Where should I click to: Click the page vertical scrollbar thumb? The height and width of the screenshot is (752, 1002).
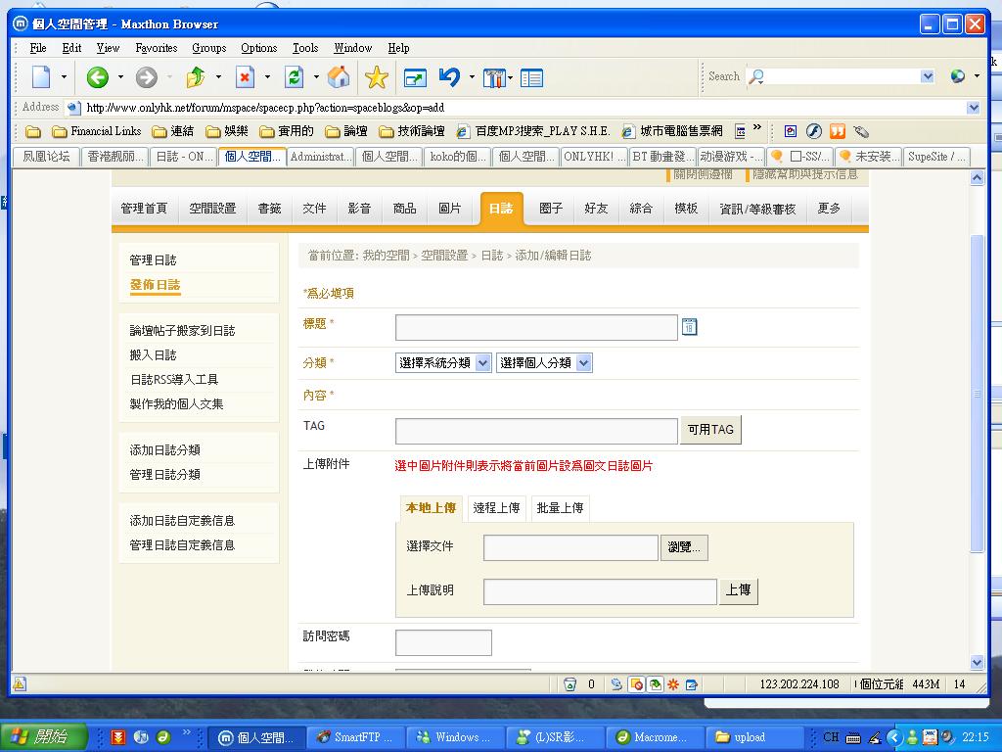point(978,394)
